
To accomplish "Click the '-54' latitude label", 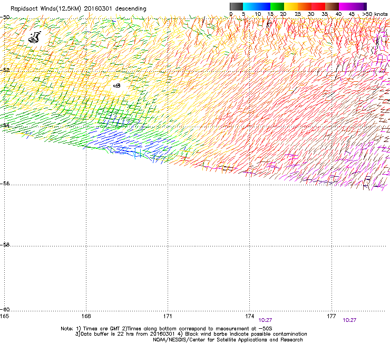I will coord(5,125).
